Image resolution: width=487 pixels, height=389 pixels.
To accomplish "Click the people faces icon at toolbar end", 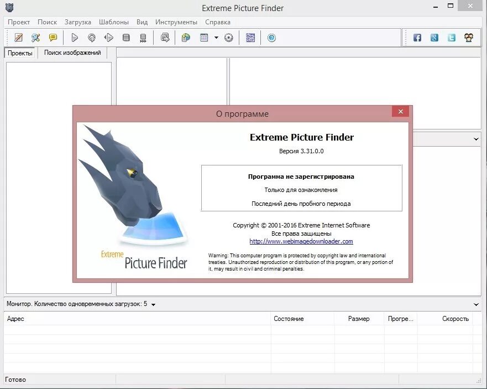I will 469,38.
